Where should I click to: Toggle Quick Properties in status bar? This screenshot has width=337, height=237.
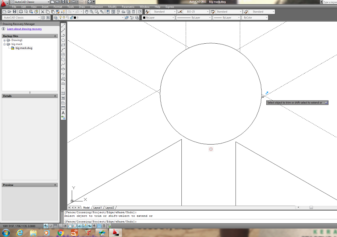pyautogui.click(x=104, y=226)
